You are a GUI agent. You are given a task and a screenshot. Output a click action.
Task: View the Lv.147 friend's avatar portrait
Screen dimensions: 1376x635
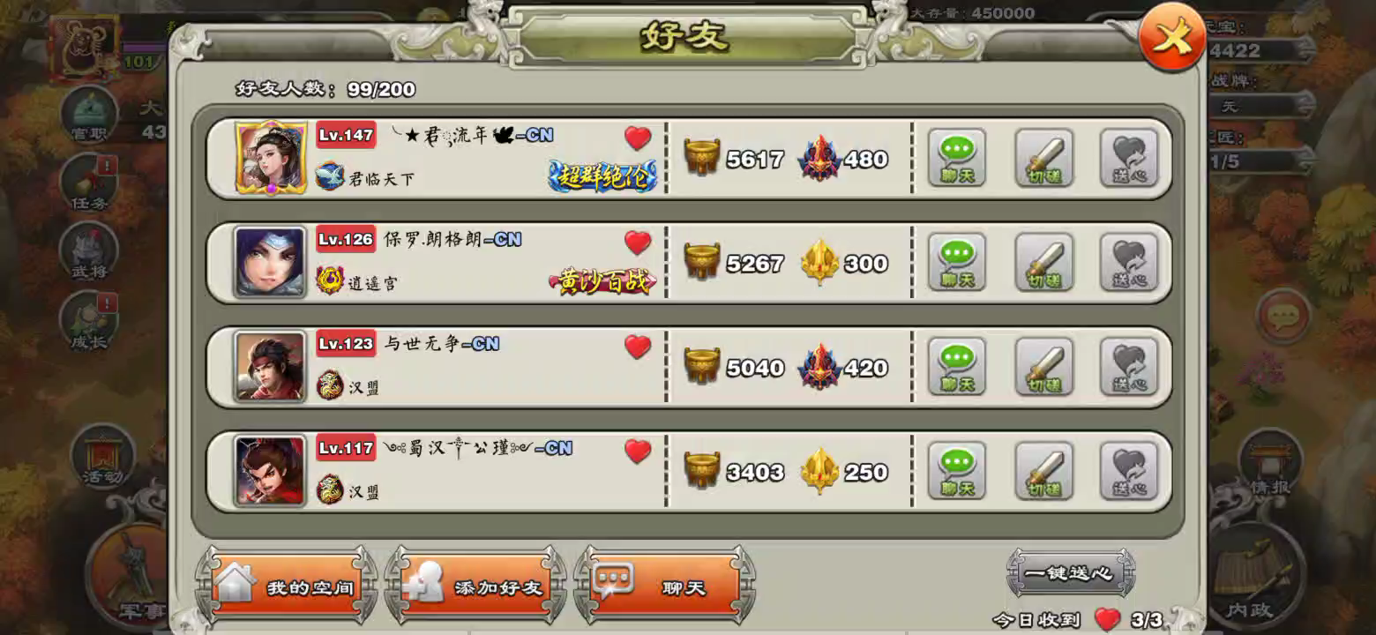click(x=271, y=159)
